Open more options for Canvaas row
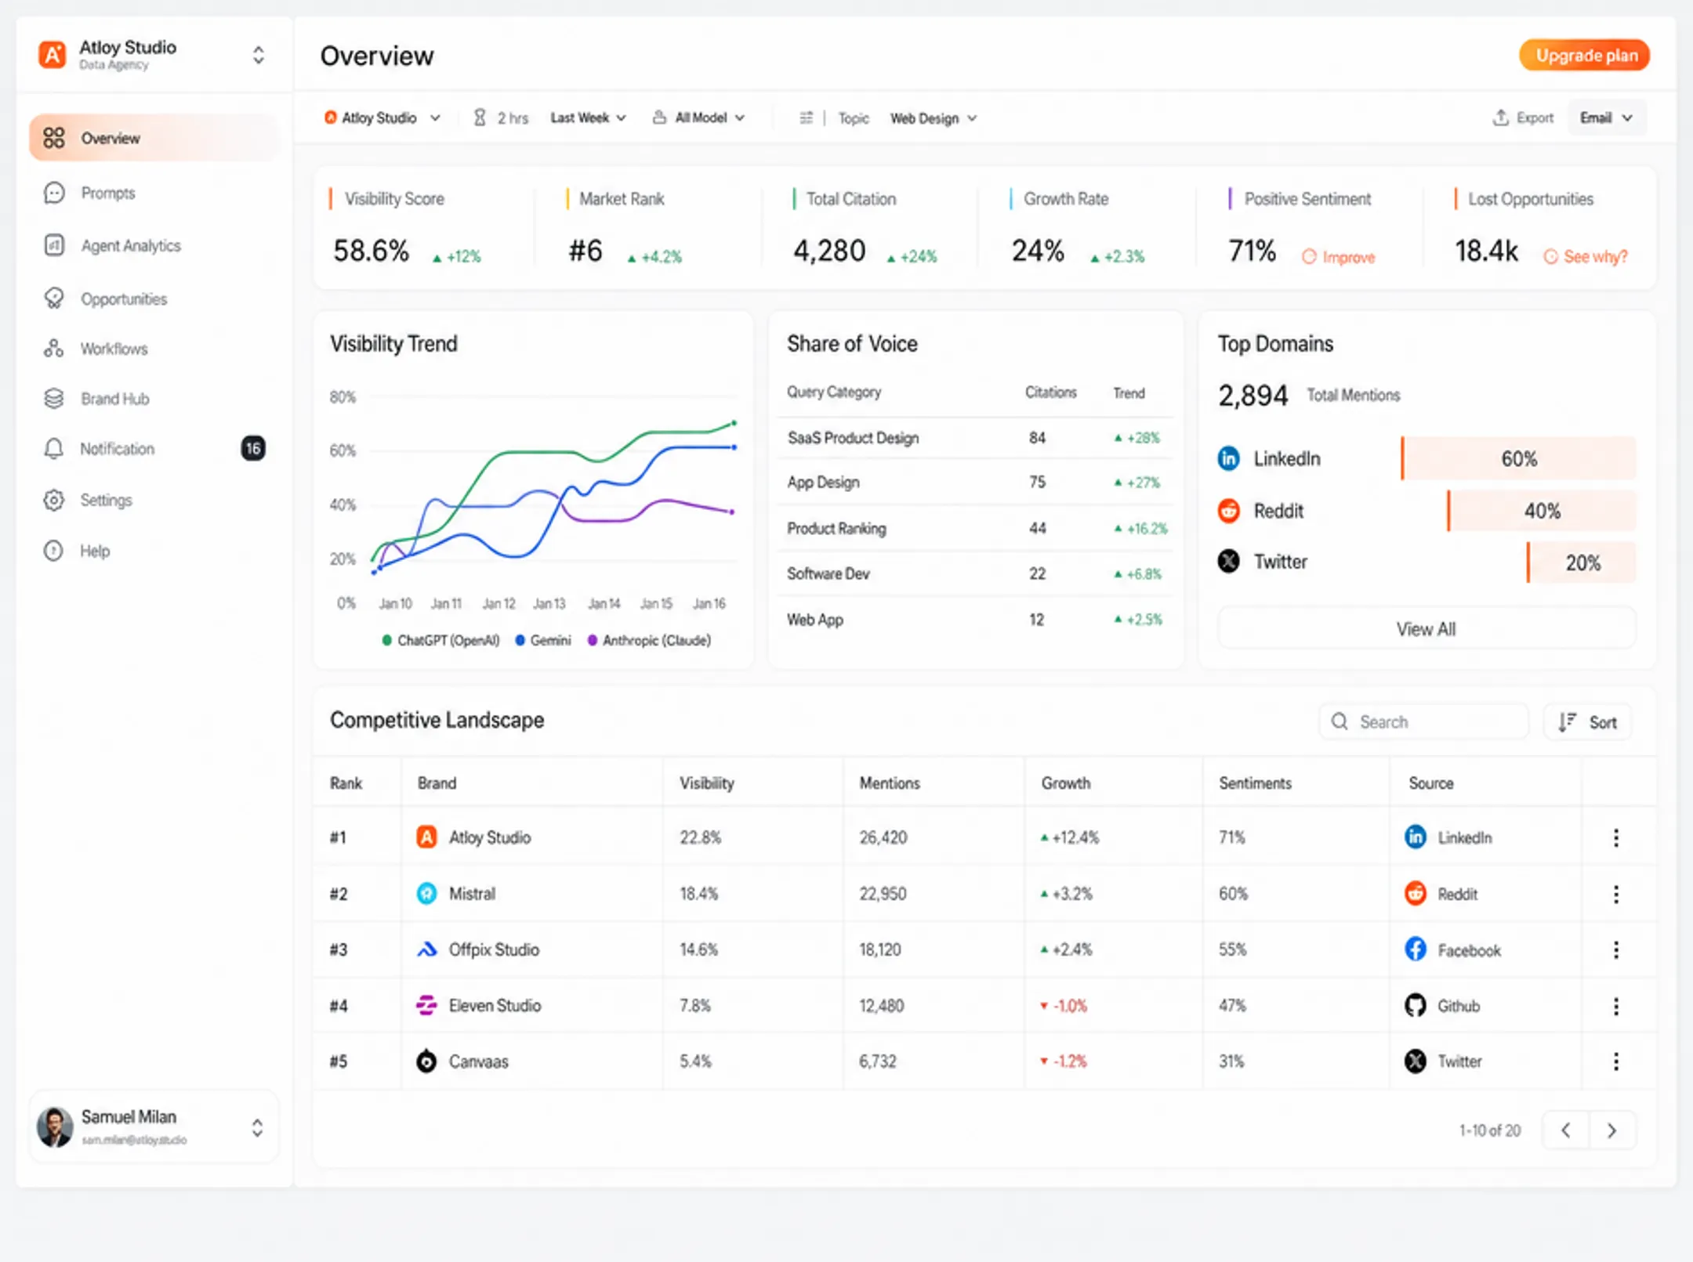 1616,1061
